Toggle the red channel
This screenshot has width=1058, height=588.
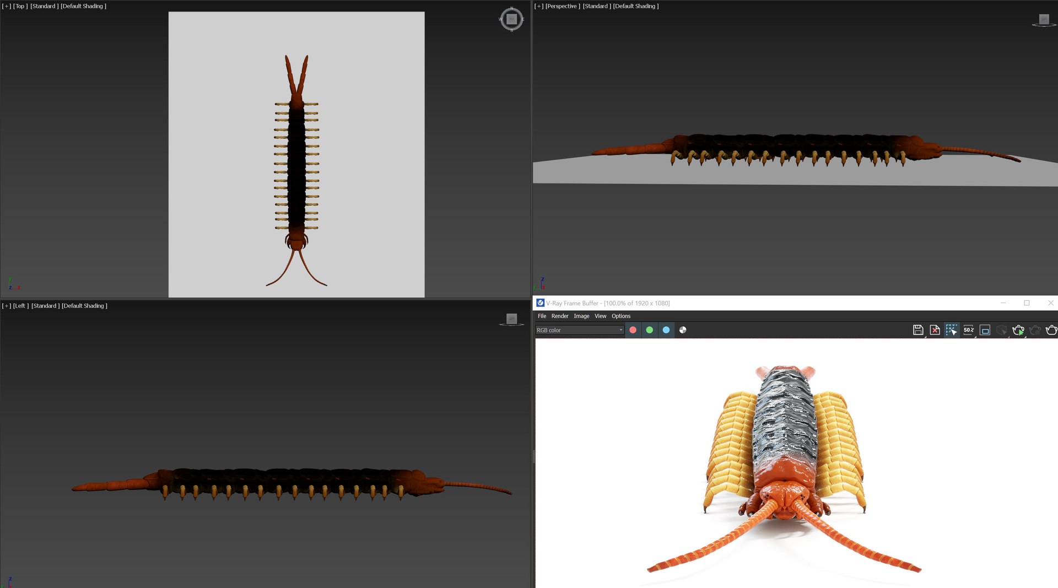coord(633,330)
